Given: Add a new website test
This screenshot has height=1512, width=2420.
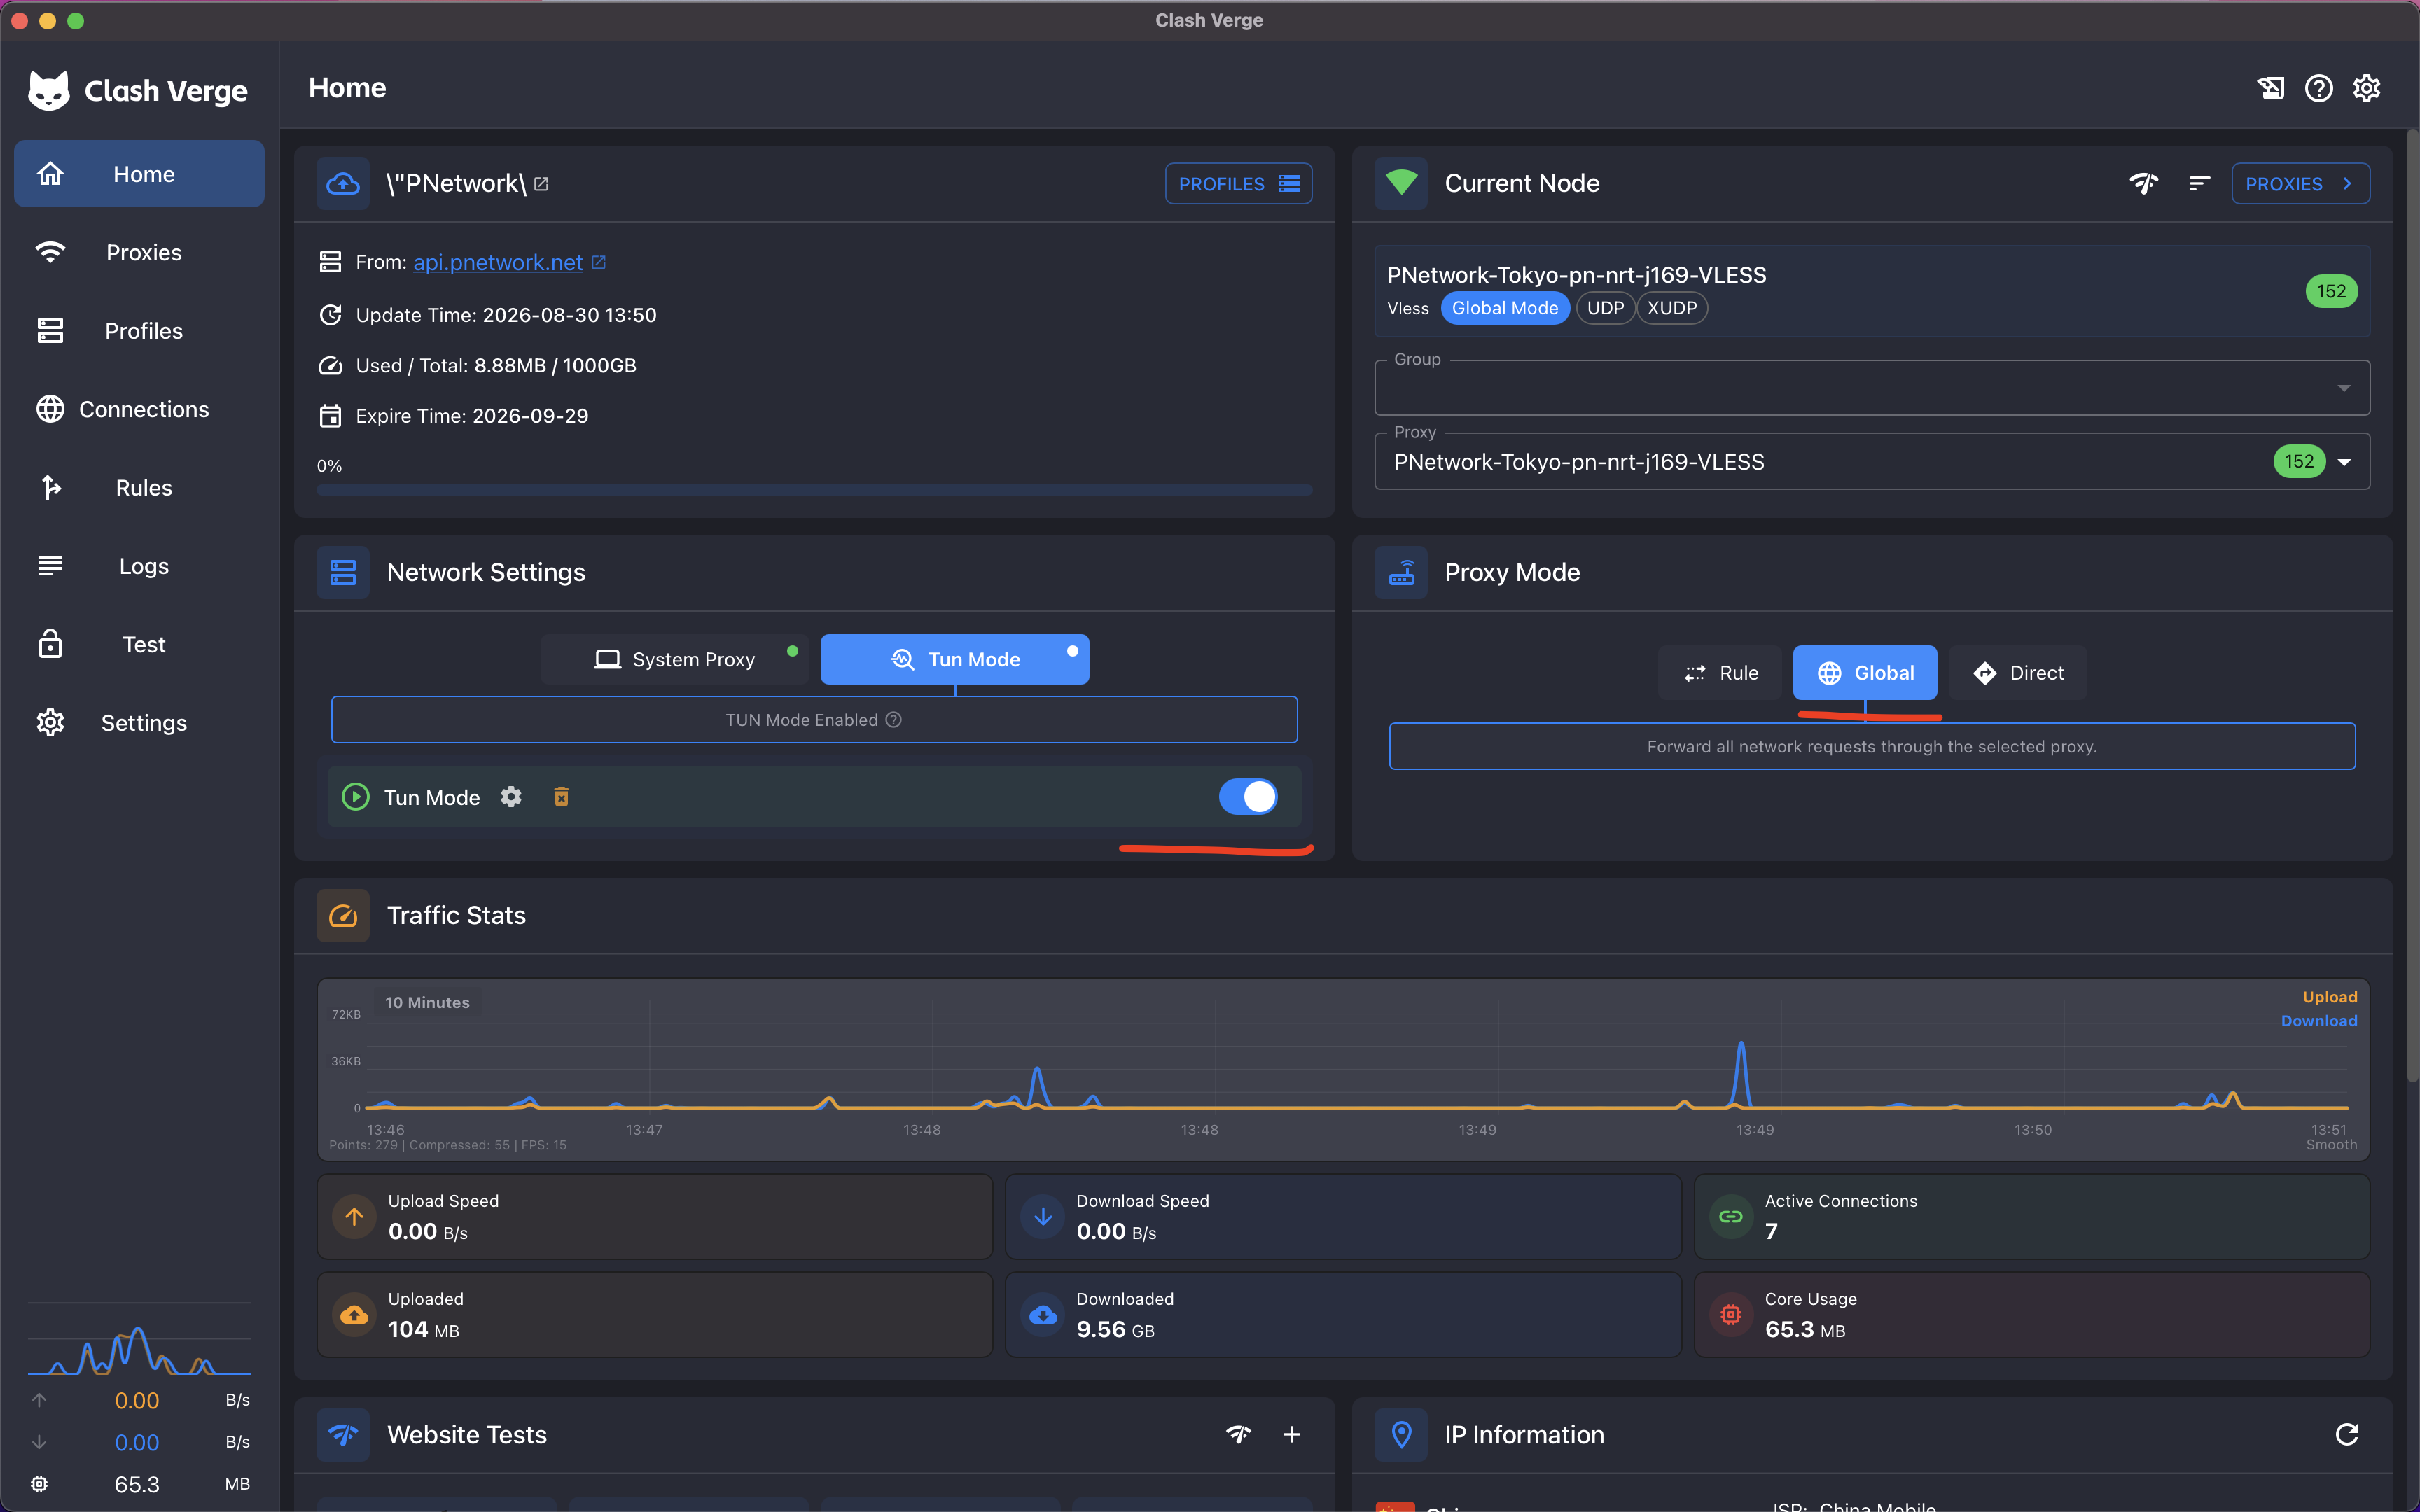Looking at the screenshot, I should 1292,1435.
